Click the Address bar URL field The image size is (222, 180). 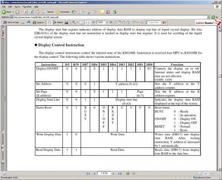click(109, 17)
